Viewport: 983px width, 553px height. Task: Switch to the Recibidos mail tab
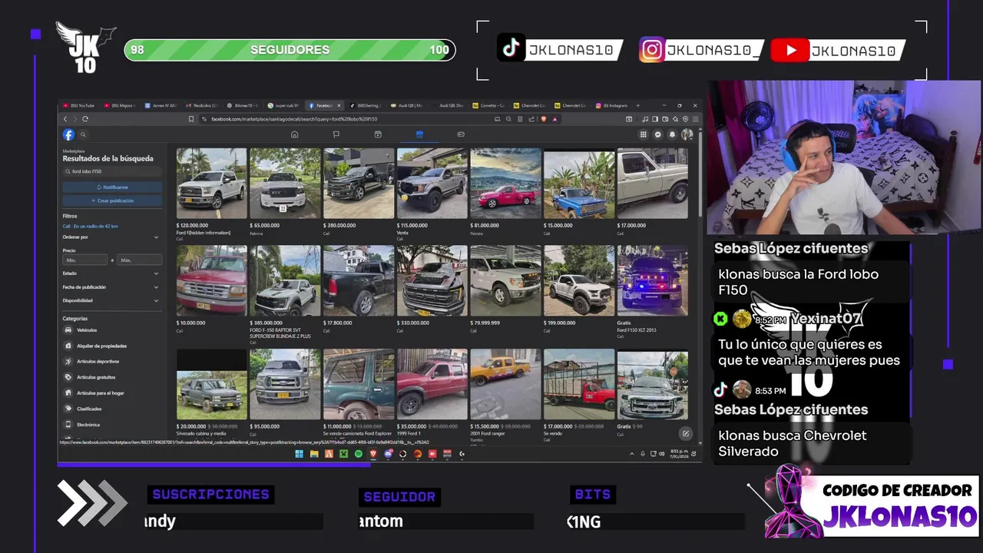pyautogui.click(x=205, y=105)
